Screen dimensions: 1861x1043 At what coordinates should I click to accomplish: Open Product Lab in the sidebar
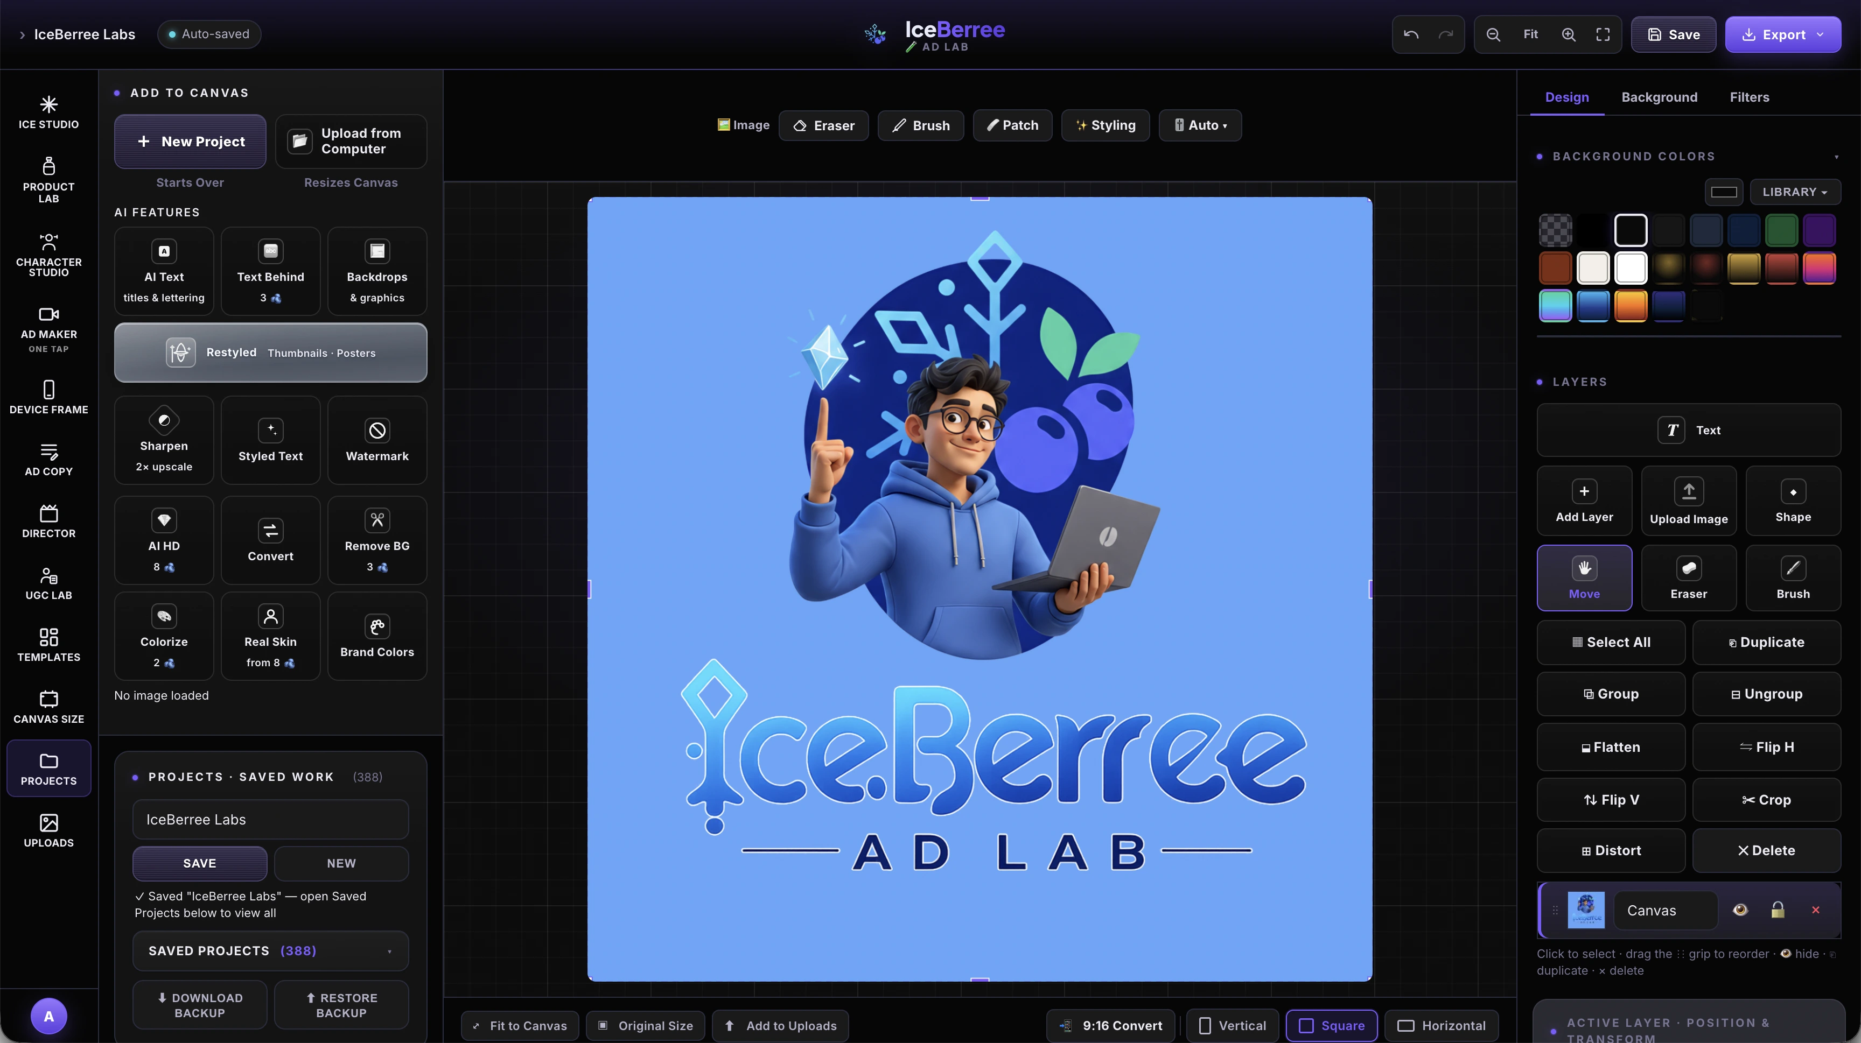48,180
